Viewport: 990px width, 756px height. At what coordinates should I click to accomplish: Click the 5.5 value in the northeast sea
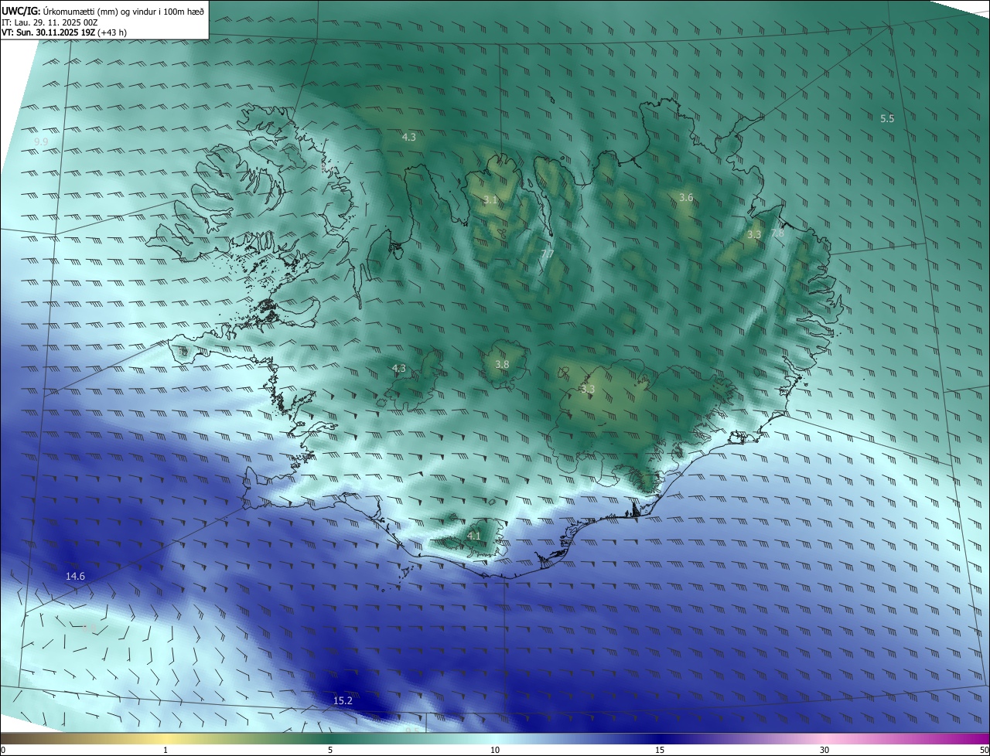(x=887, y=119)
